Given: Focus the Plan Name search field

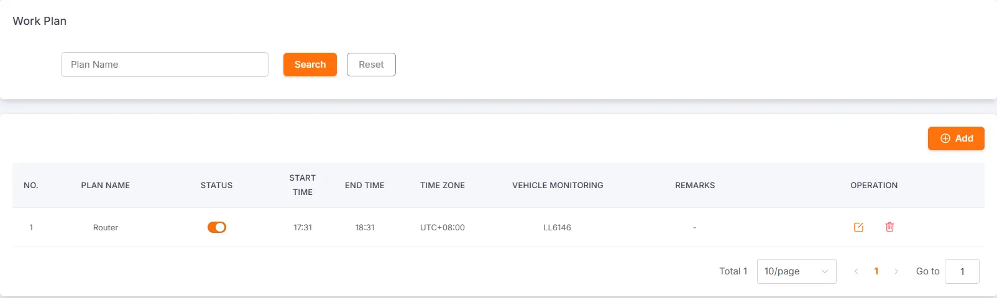Looking at the screenshot, I should pos(165,65).
